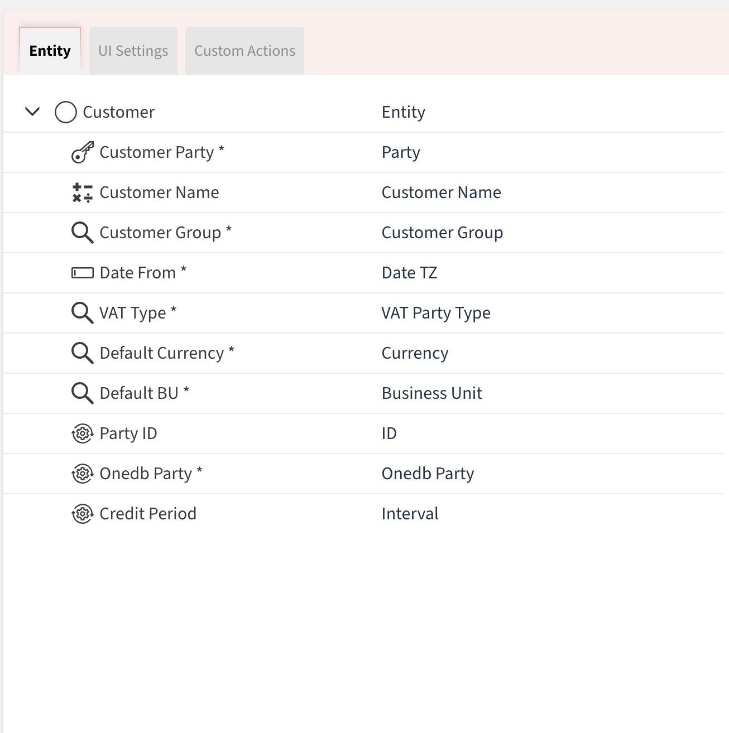
Task: Open the Entity type dropdown for Customer
Action: point(403,112)
